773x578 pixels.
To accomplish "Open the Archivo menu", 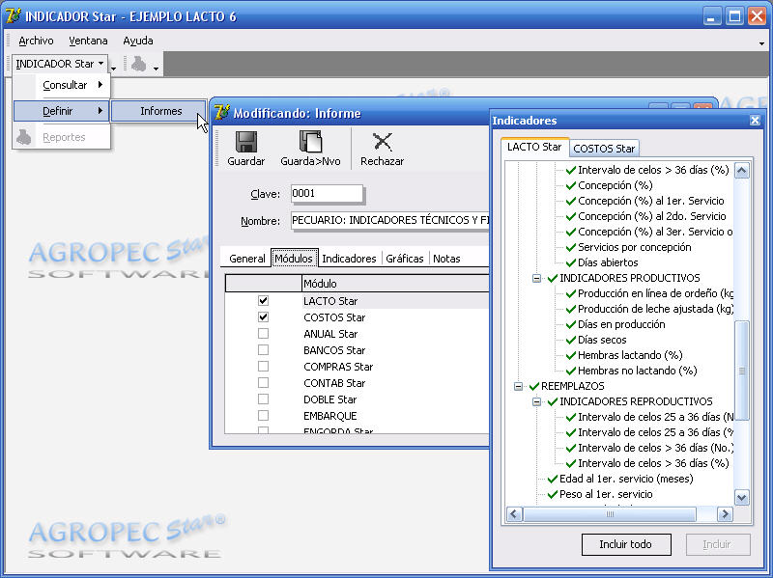I will click(36, 41).
